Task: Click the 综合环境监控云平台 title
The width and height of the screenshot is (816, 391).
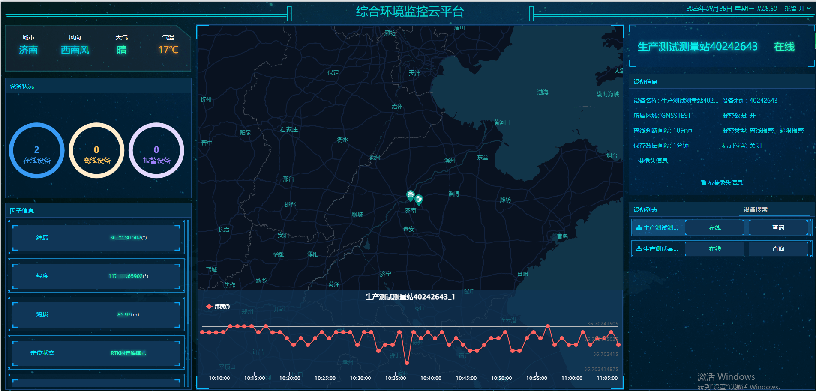Action: pyautogui.click(x=410, y=12)
